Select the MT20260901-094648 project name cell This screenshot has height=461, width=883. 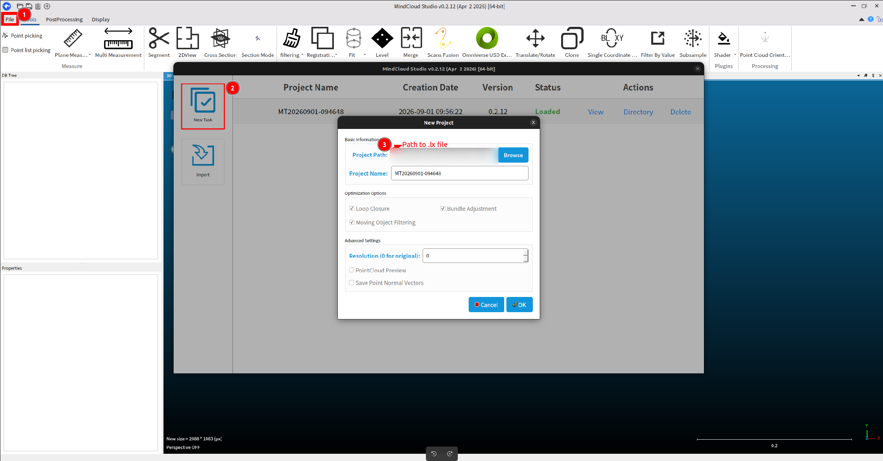[x=311, y=112]
